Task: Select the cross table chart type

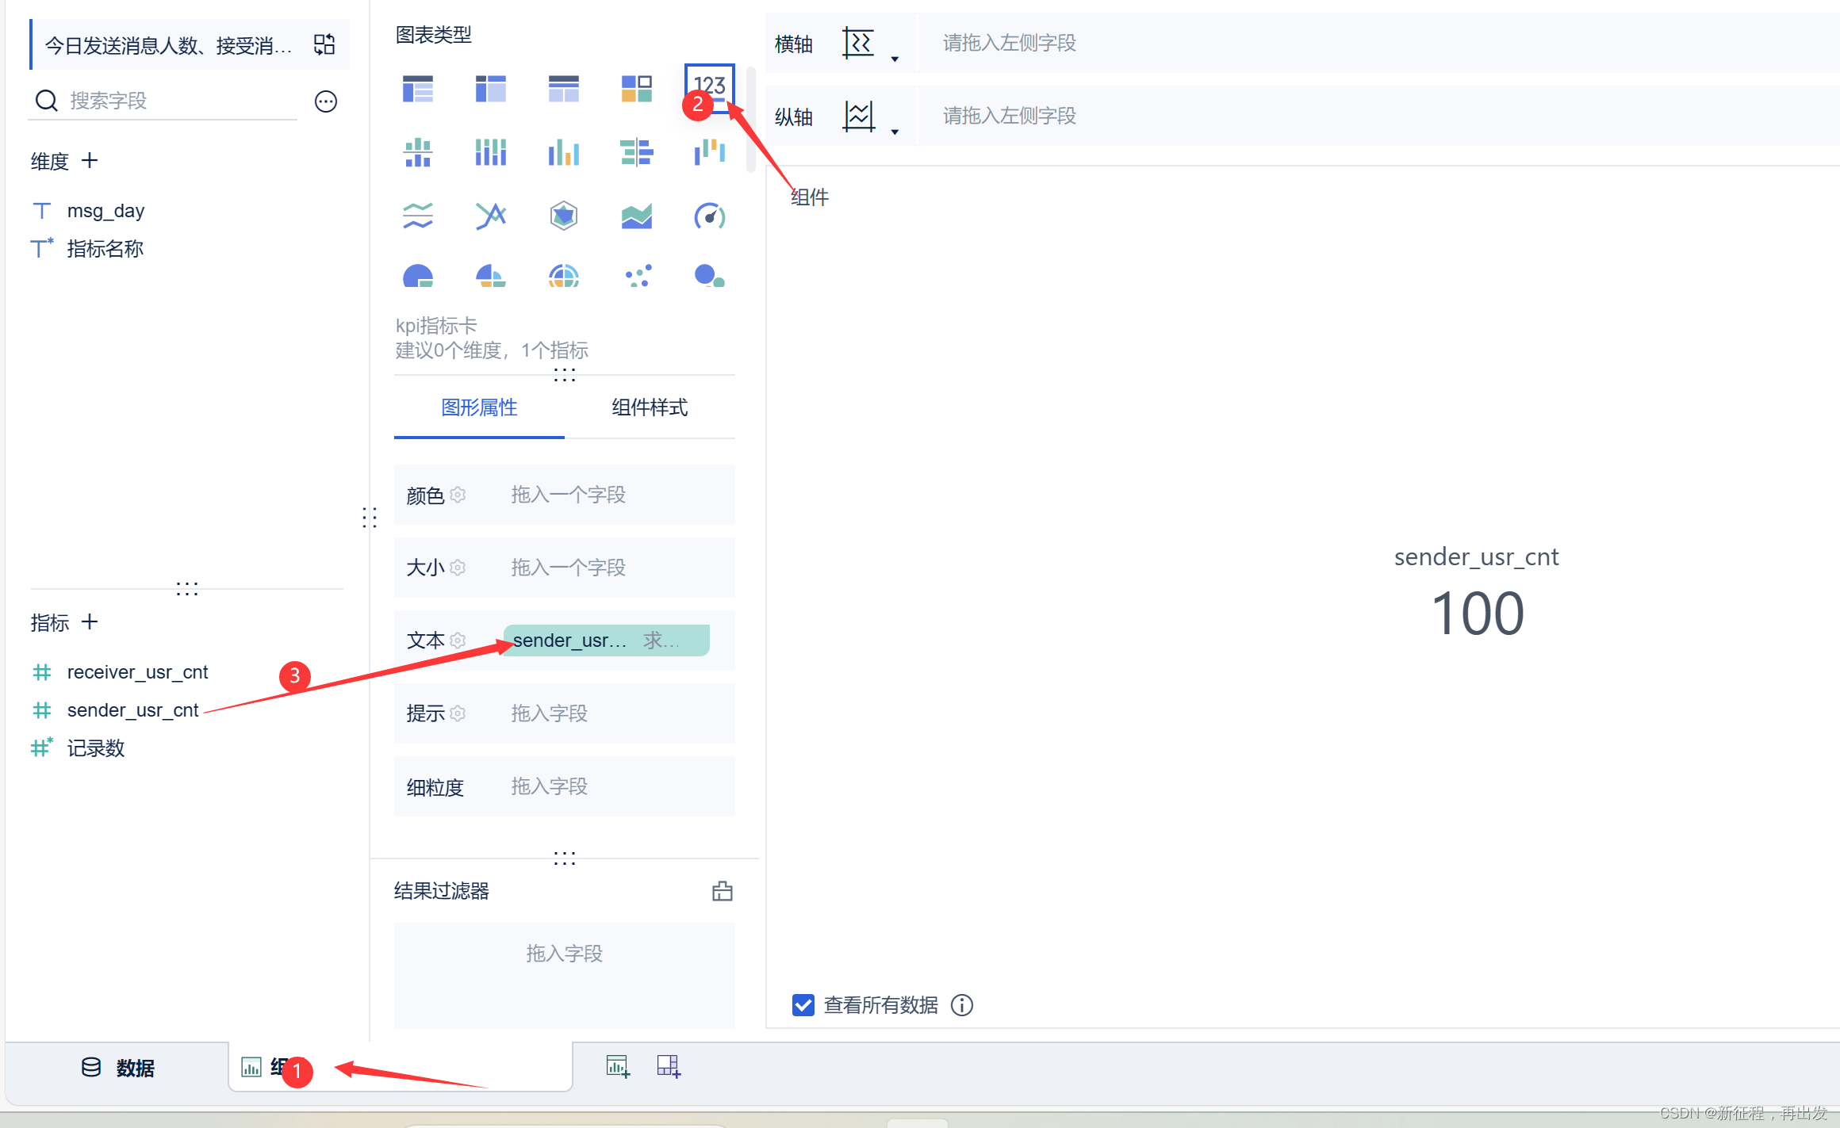Action: point(491,89)
